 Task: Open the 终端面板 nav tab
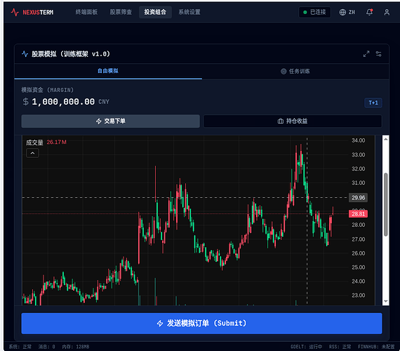point(86,12)
